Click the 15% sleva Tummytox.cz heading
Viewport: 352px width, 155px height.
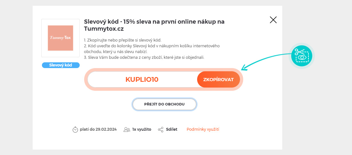pyautogui.click(x=154, y=25)
